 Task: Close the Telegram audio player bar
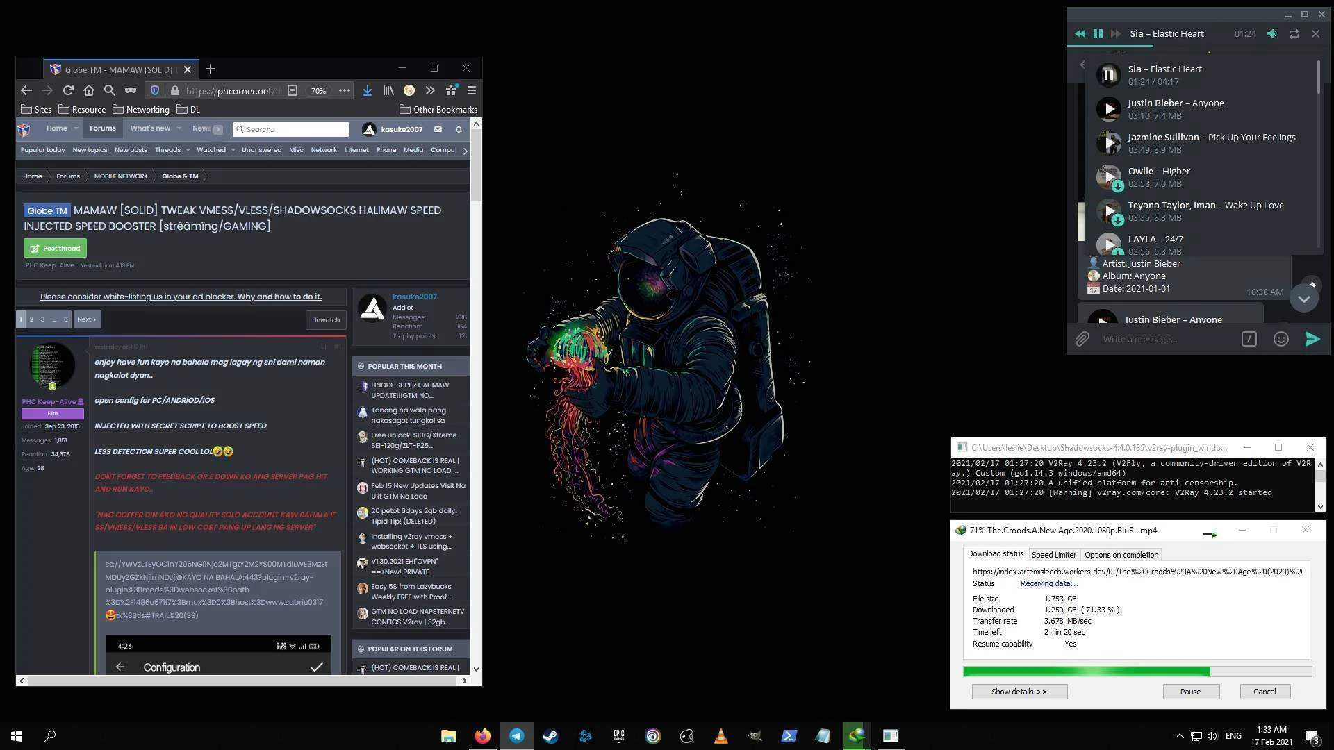coord(1315,33)
